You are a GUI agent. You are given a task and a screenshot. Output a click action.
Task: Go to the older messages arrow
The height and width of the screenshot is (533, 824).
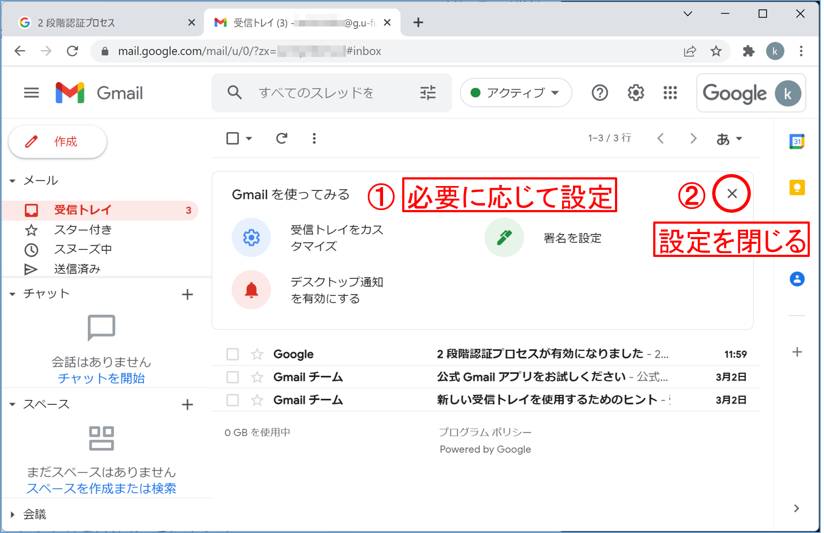693,139
